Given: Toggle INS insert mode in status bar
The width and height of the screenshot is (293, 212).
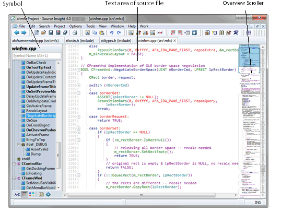Looking at the screenshot, I should tap(258, 203).
